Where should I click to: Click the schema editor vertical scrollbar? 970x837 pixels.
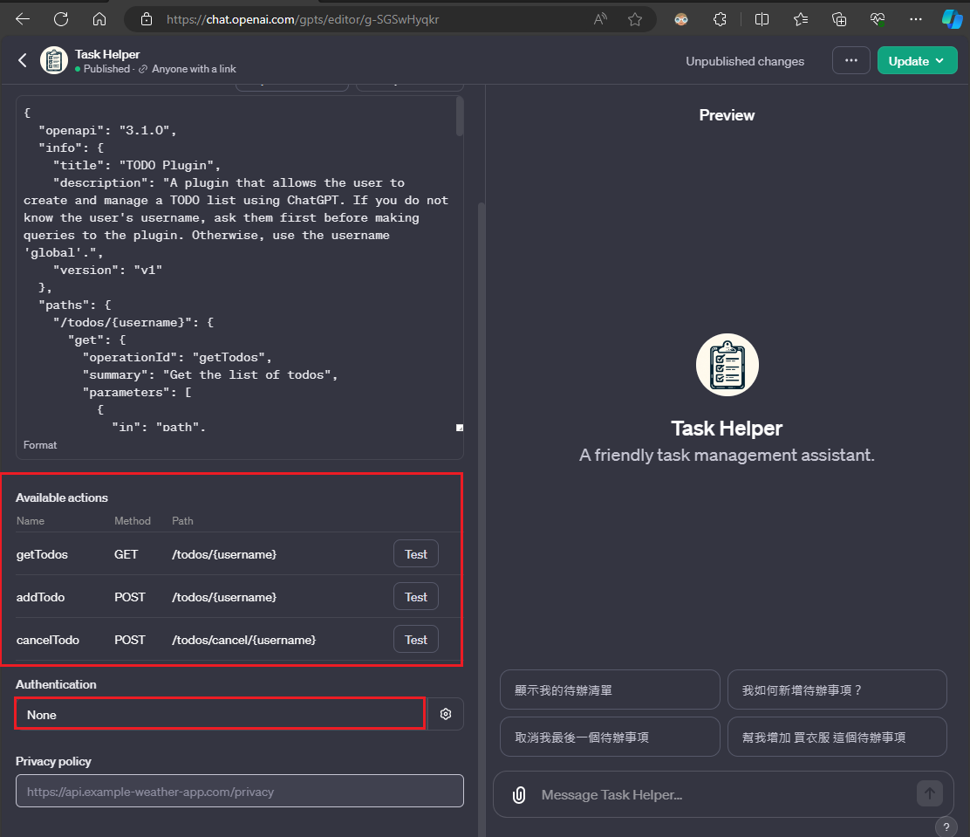(460, 116)
